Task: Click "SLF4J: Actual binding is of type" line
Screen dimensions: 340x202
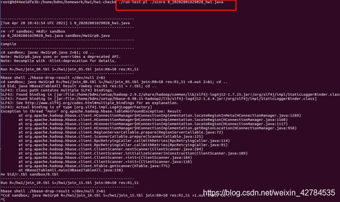Action: coord(76,107)
